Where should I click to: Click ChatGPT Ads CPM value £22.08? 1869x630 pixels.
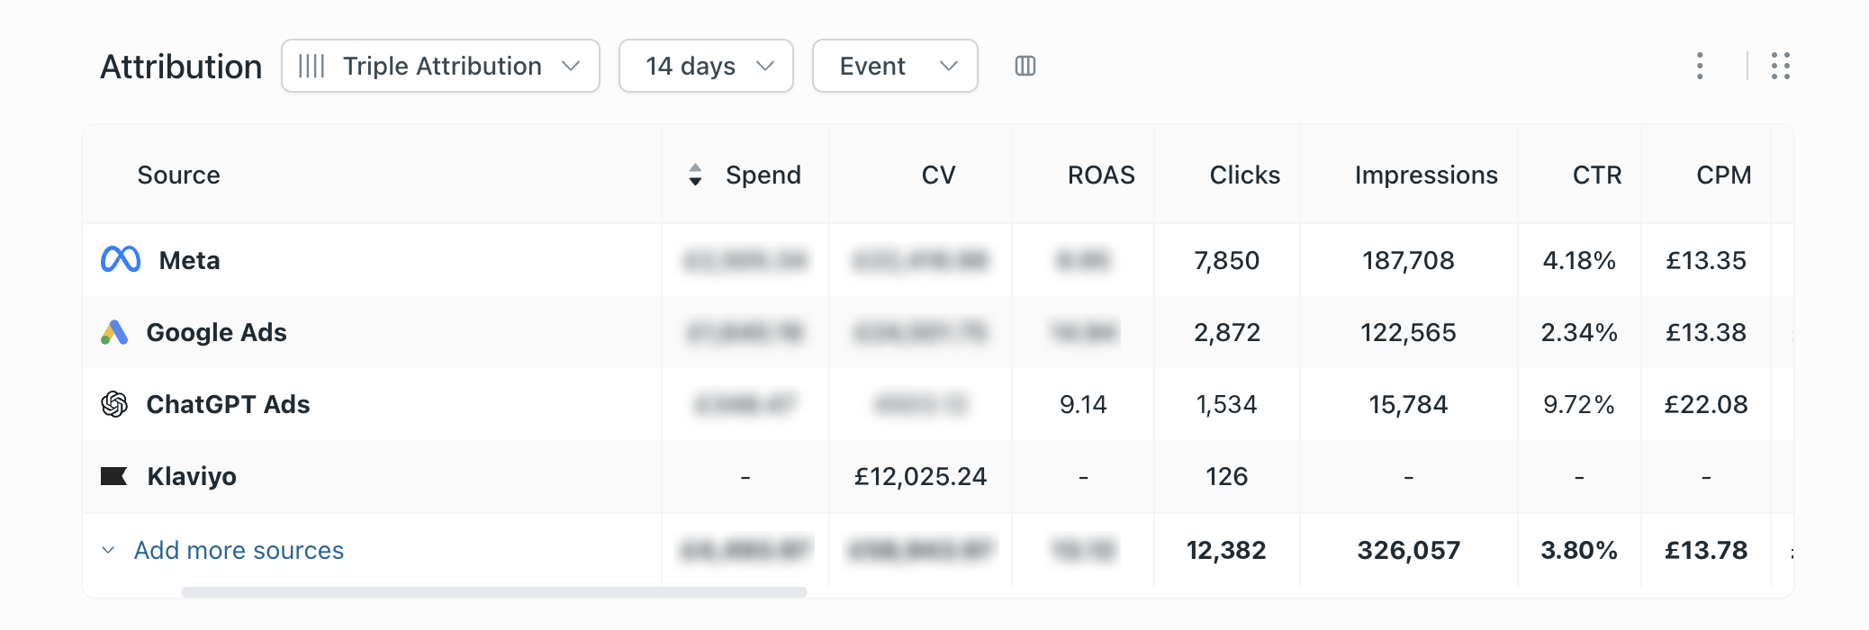coord(1706,404)
